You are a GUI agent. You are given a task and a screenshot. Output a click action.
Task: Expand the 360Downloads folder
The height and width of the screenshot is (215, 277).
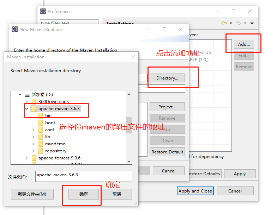click(x=27, y=102)
